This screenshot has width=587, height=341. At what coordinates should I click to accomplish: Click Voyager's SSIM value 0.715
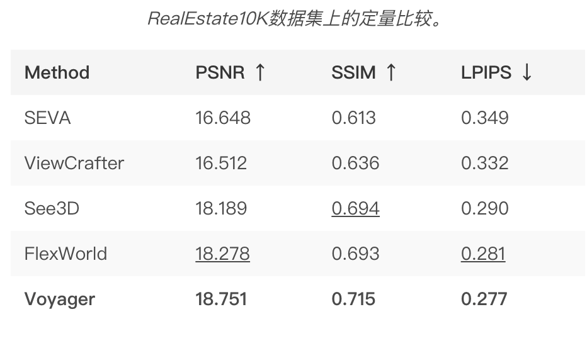[x=353, y=299]
